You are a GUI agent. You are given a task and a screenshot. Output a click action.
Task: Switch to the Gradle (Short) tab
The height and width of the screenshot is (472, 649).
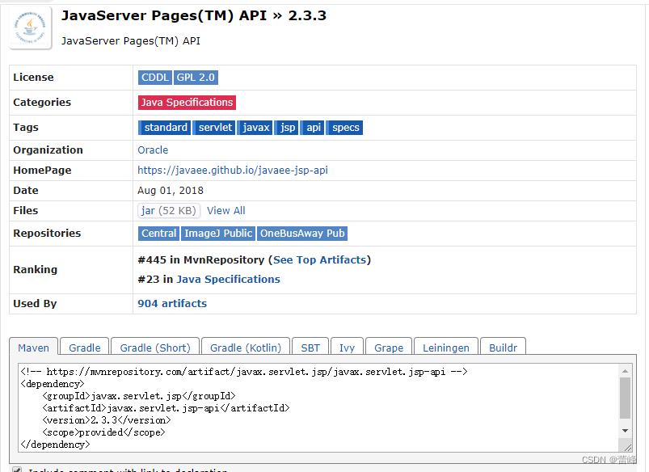click(155, 347)
